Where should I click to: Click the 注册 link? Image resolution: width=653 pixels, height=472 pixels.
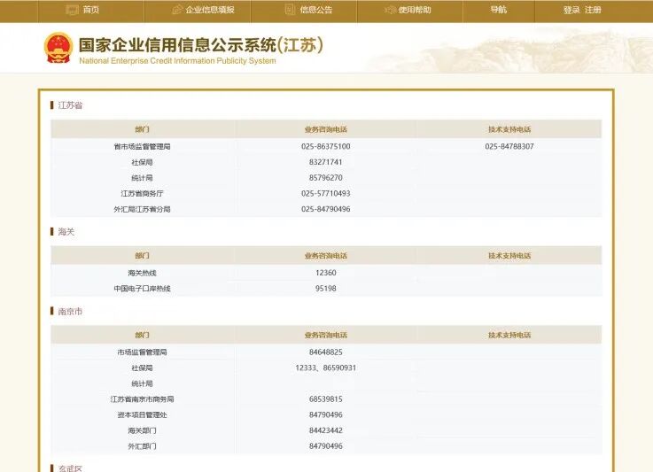click(x=593, y=10)
